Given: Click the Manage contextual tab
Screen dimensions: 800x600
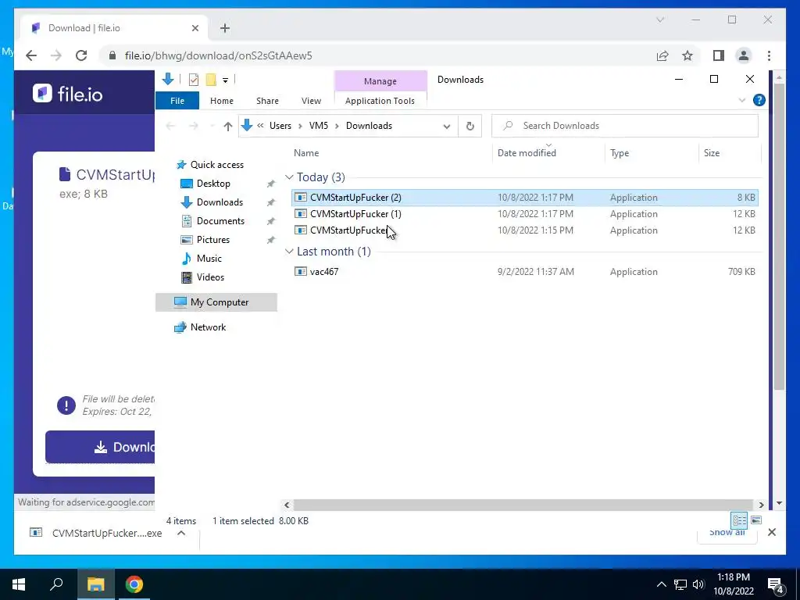Looking at the screenshot, I should 380,81.
